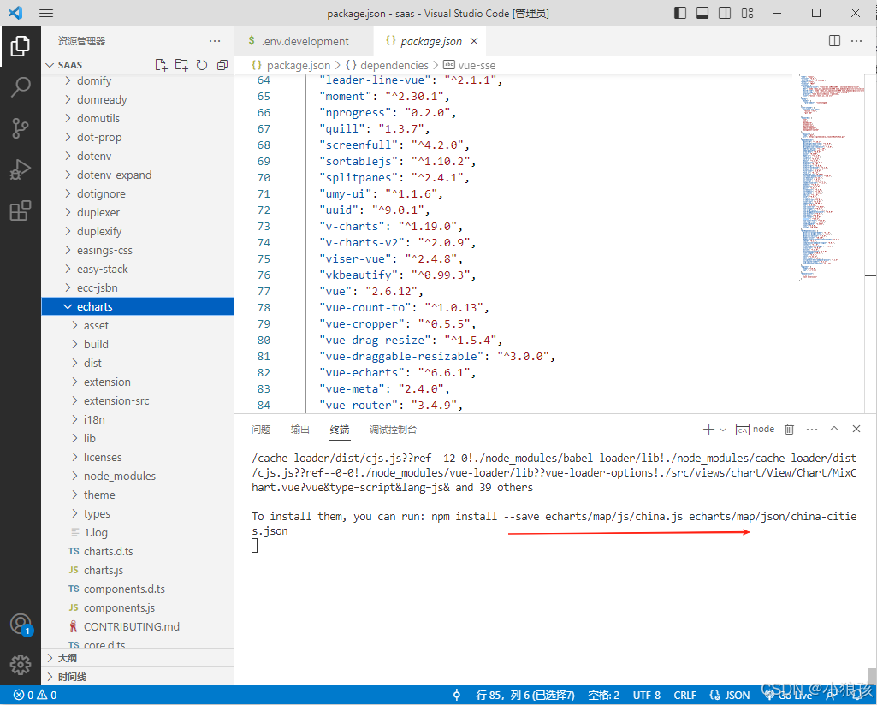The image size is (877, 705).
Task: Switch to the 问题 panel tab
Action: coord(261,430)
